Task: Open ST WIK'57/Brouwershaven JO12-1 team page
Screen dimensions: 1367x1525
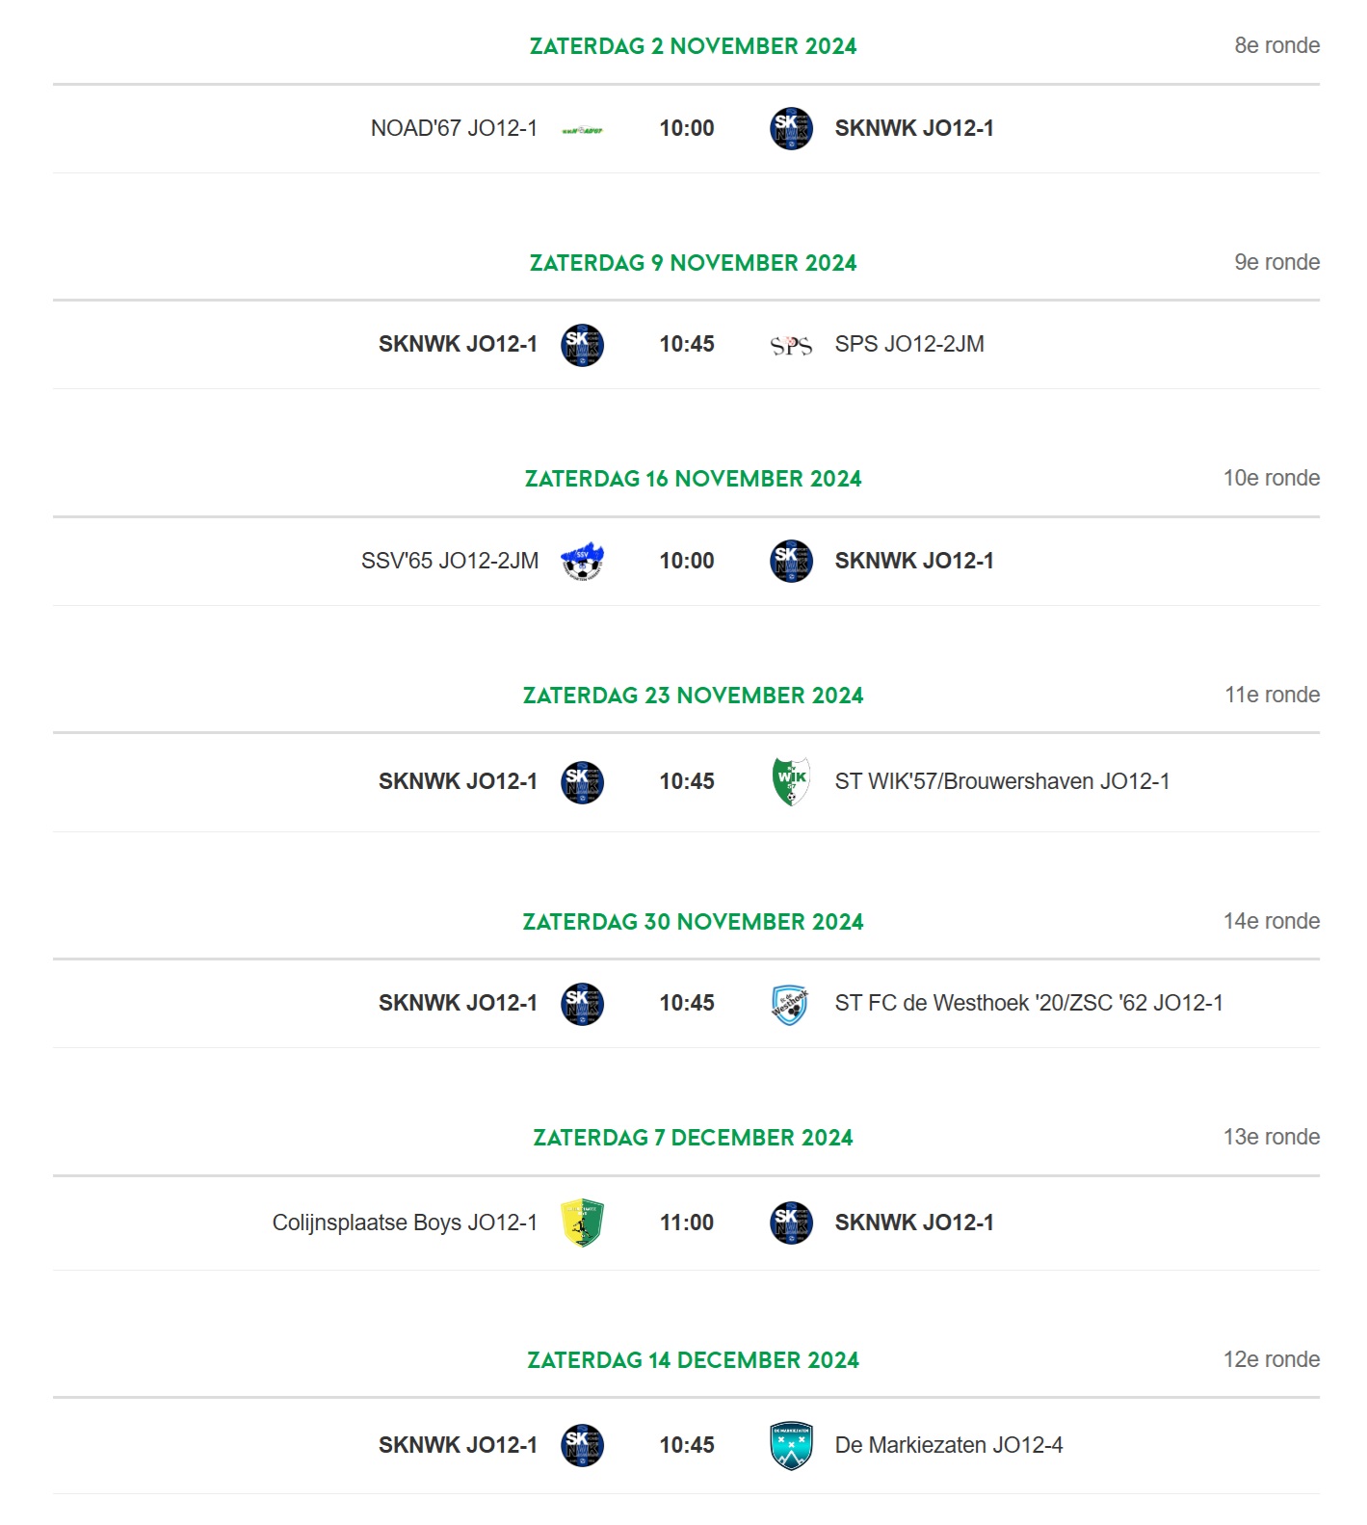Action: coord(1002,781)
